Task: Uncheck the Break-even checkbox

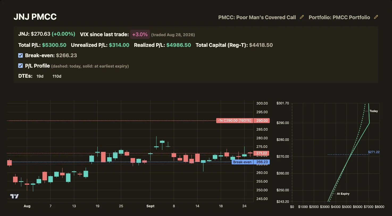Action: 20,55
